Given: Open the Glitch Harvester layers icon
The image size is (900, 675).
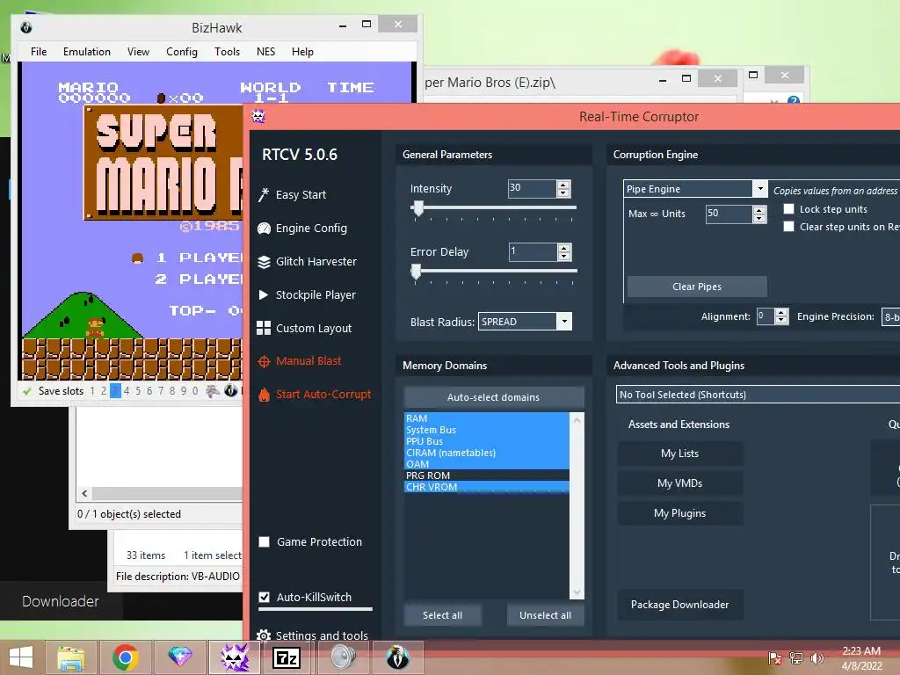Looking at the screenshot, I should click(x=264, y=262).
